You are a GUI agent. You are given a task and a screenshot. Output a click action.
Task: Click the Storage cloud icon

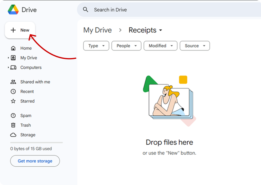[x=13, y=135]
